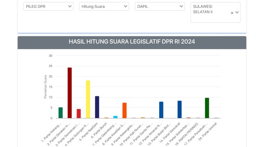Click the '12. Partai Amanat N...' axis label

[x=150, y=134]
